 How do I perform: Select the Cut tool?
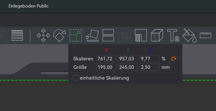108,35
